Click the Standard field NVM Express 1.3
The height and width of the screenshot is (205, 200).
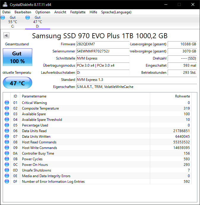(136, 80)
